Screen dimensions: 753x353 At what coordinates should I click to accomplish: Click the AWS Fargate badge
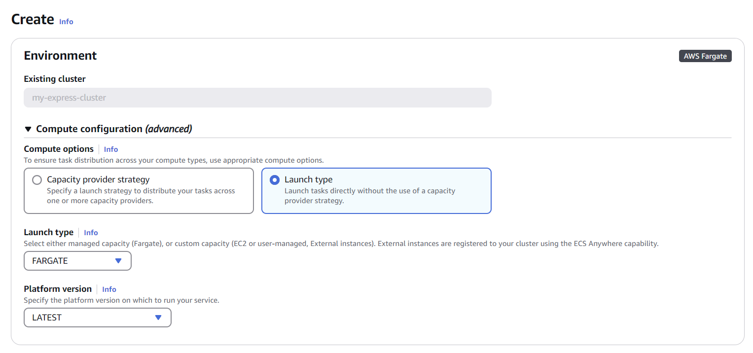(705, 56)
